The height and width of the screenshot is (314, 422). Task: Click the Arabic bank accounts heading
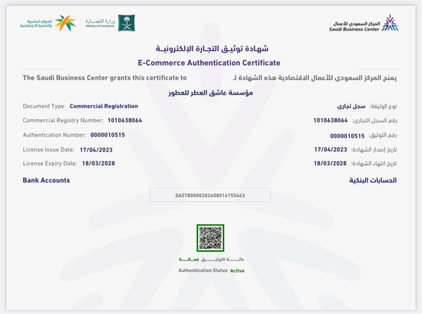(x=372, y=180)
